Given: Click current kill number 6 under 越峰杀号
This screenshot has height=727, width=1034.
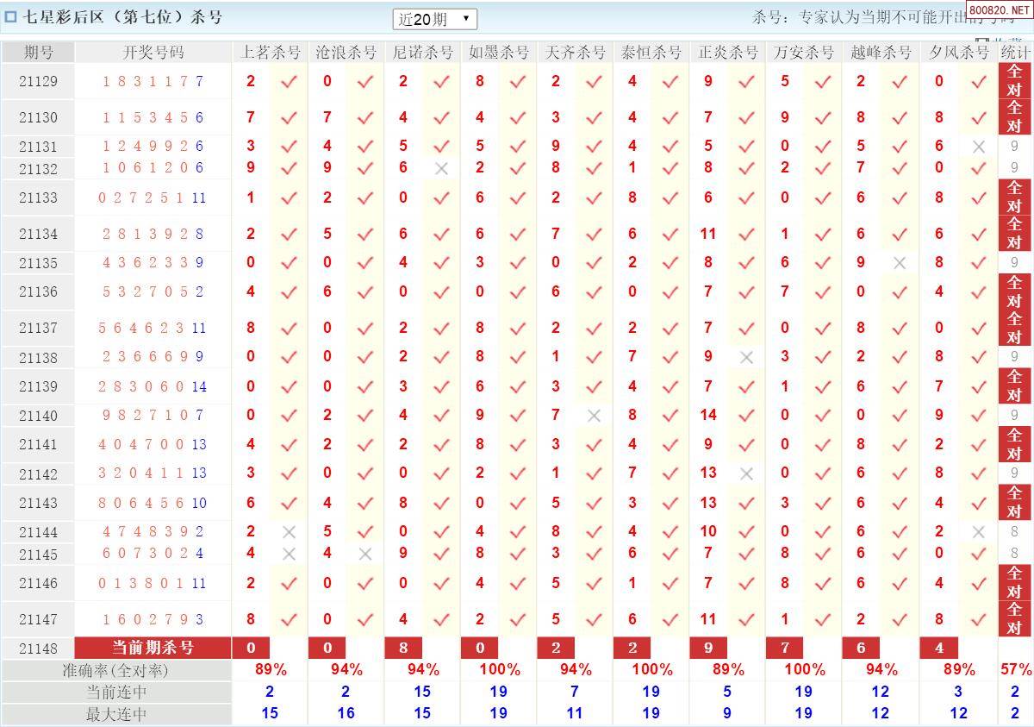Looking at the screenshot, I should pos(861,648).
